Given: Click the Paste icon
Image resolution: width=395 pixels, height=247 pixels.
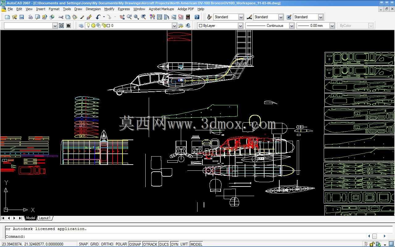Looking at the screenshot, I should click(75, 17).
